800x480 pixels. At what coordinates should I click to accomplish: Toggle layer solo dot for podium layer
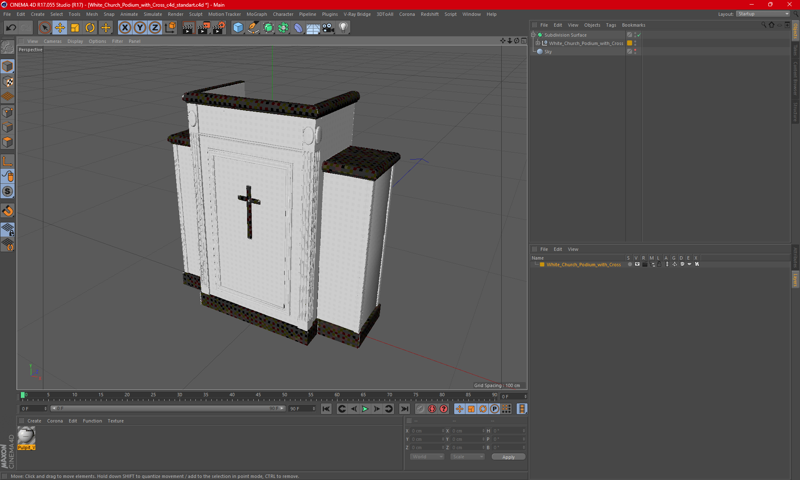coord(630,264)
